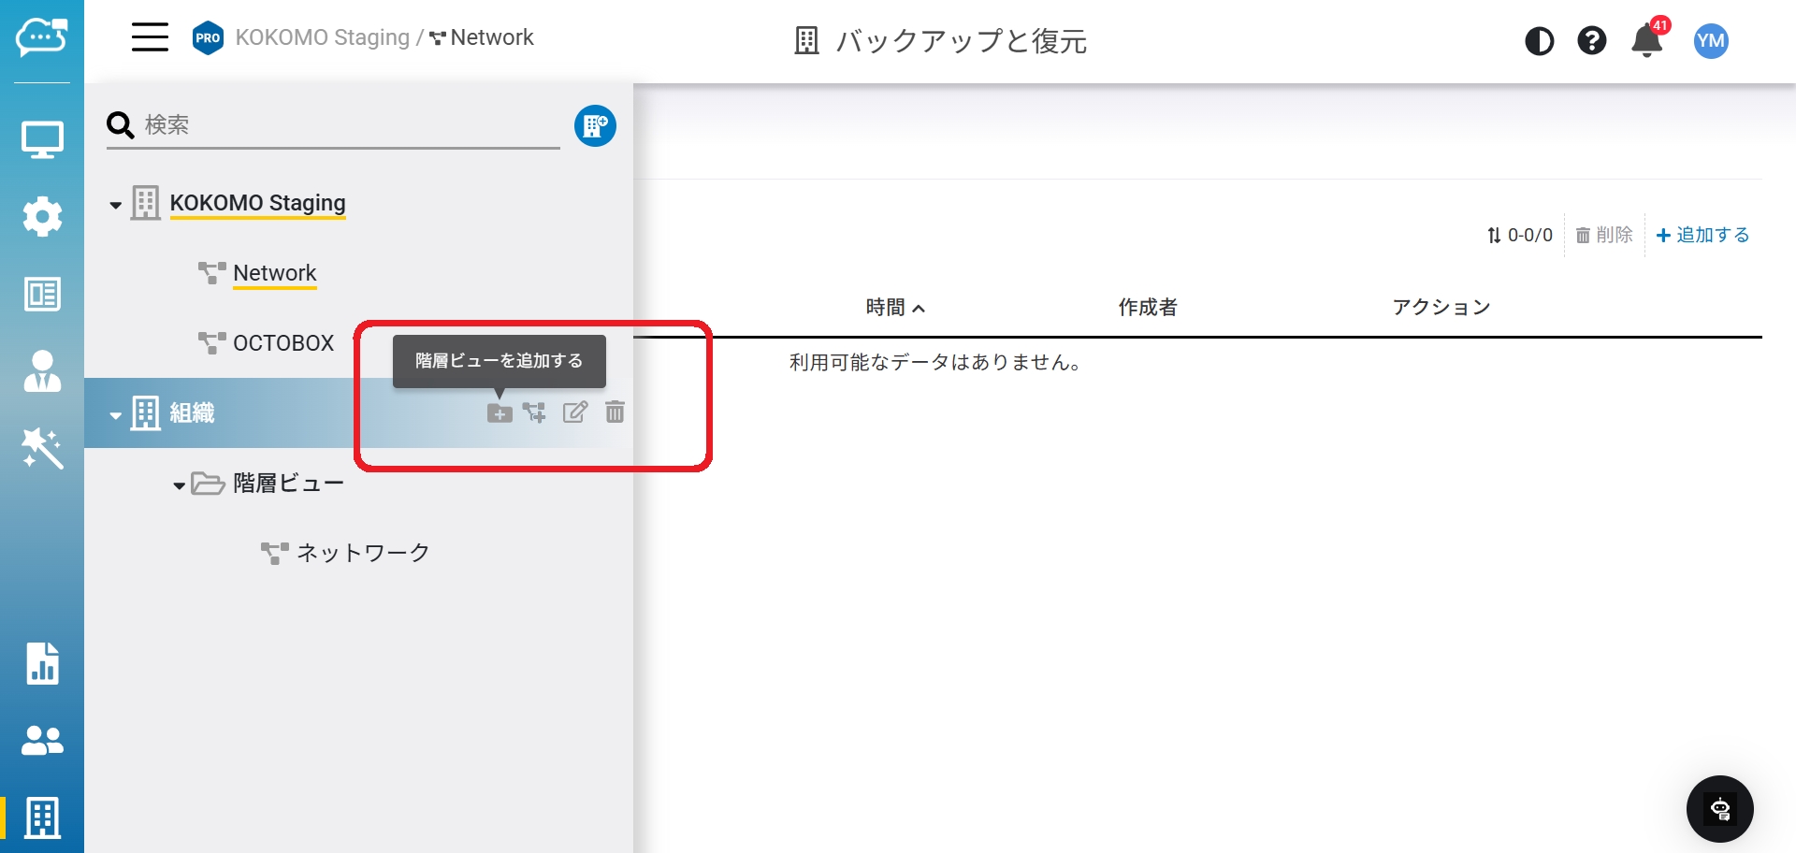Click the 検索 search input field

(346, 125)
